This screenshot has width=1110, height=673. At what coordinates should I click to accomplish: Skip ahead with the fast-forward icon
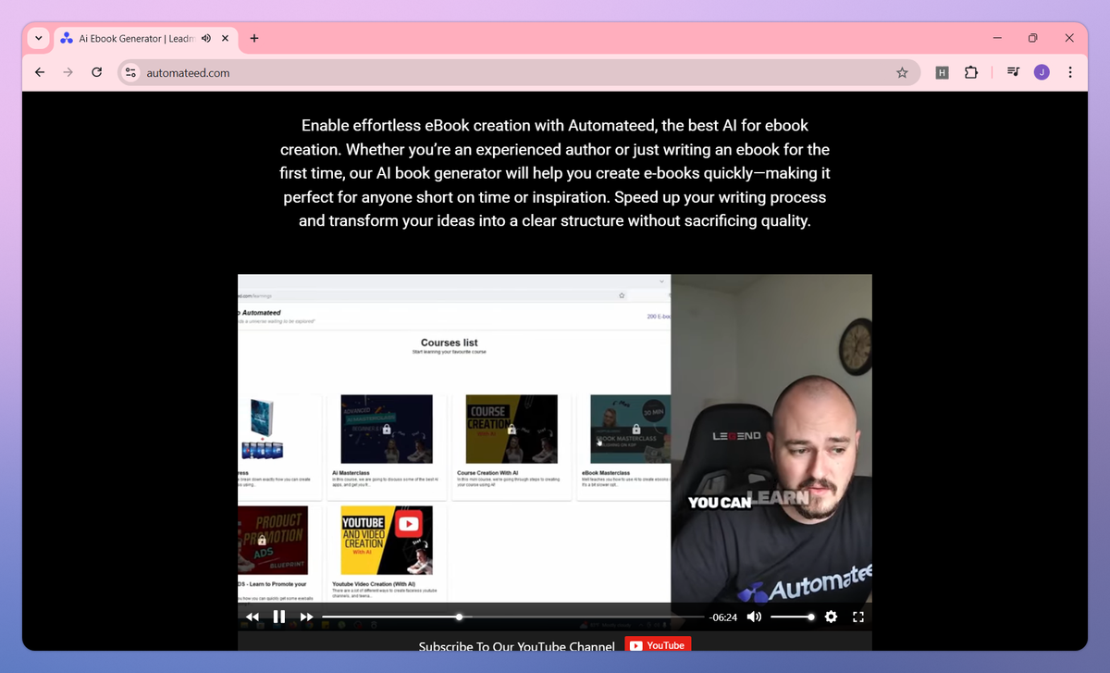306,617
